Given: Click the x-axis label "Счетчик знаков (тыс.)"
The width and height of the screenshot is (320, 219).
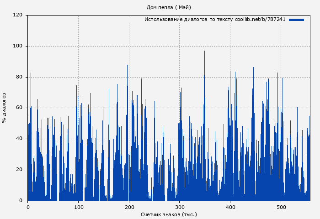Looking at the screenshot, I should [169, 214].
